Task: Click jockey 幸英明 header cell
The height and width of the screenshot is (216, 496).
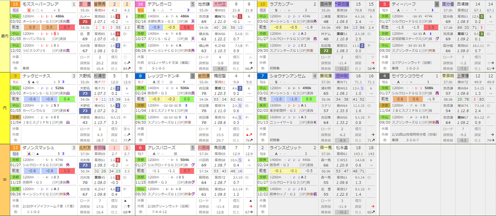Action: pyautogui.click(x=448, y=76)
